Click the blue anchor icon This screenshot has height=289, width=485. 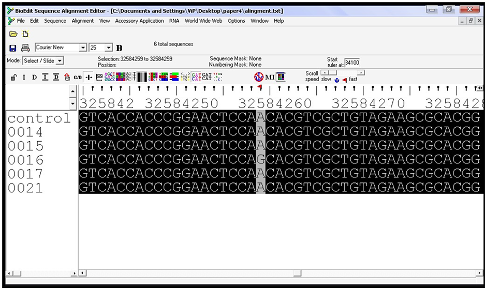[x=336, y=80]
